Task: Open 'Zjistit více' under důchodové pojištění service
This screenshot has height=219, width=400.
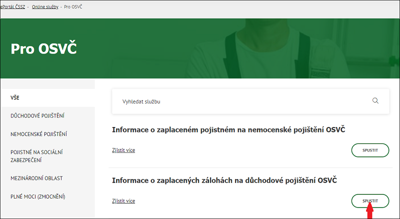Action: click(123, 201)
